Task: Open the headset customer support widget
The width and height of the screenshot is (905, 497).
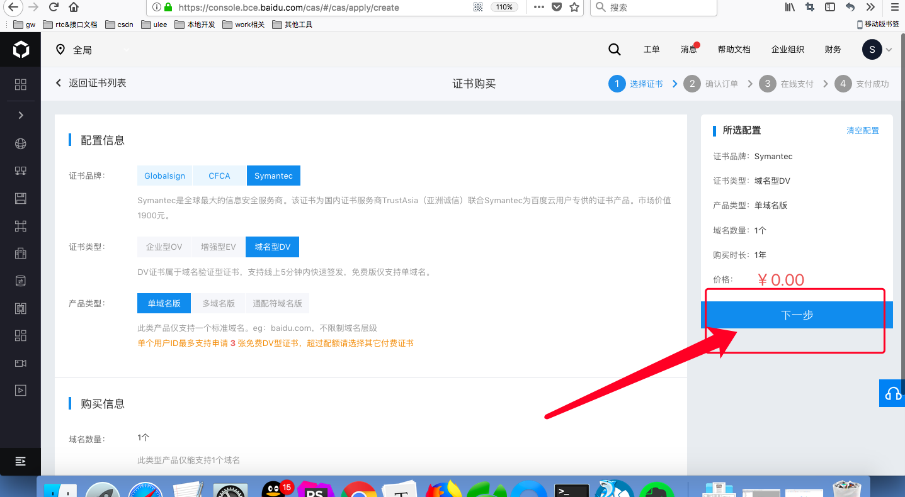Action: click(x=892, y=393)
